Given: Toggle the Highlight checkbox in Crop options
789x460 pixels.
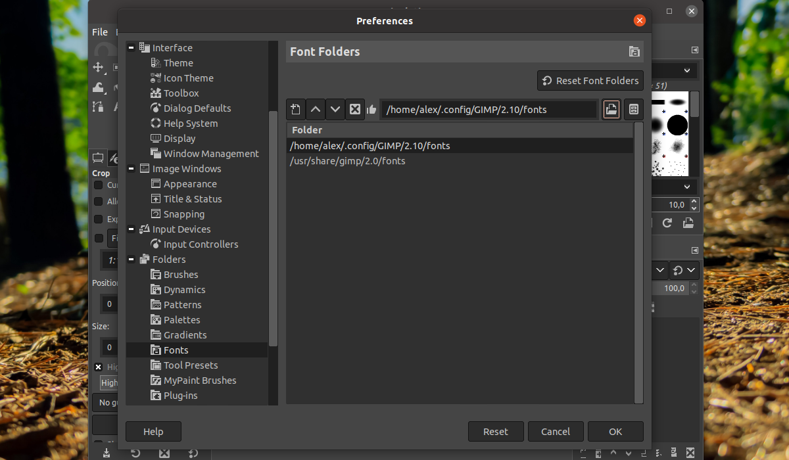Looking at the screenshot, I should (x=99, y=367).
